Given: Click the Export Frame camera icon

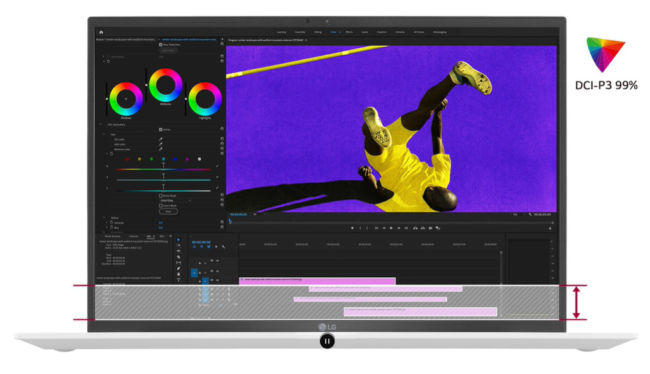Looking at the screenshot, I should tap(430, 228).
